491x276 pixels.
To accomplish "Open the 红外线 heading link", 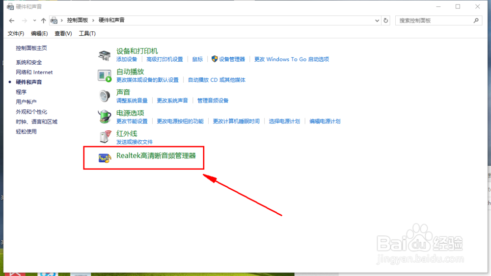I will (x=127, y=133).
